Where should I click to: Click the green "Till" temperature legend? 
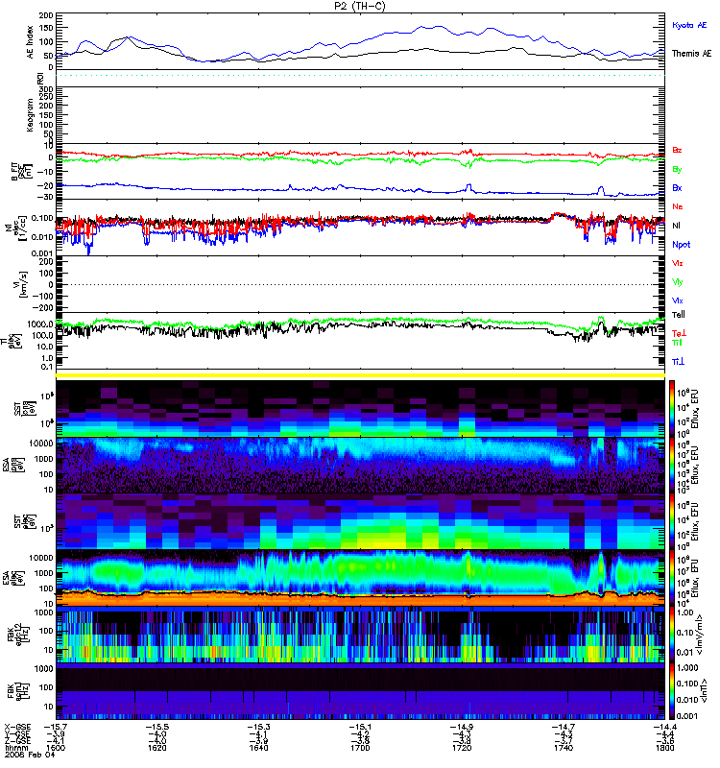(677, 343)
